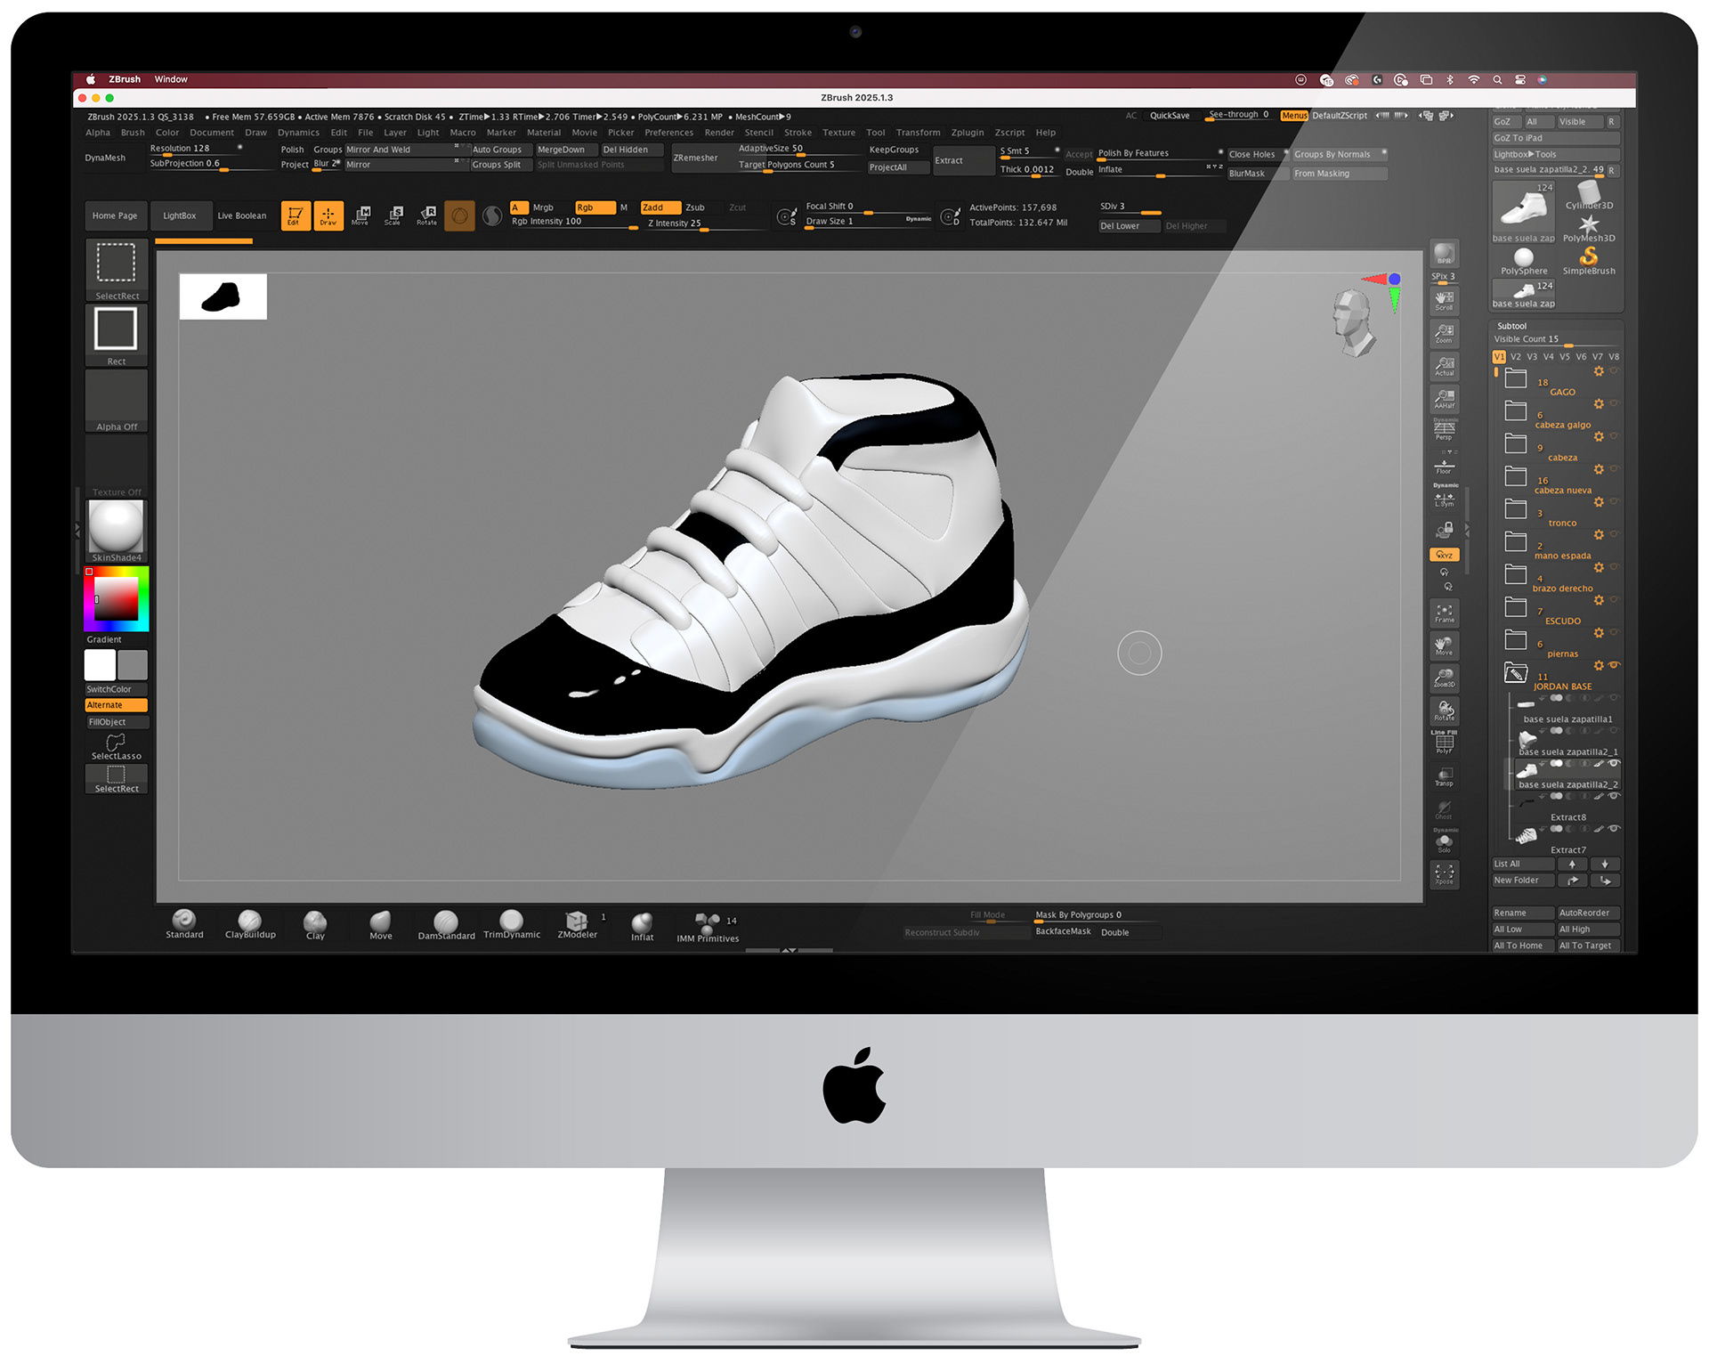This screenshot has width=1709, height=1364.
Task: Open macOS Spotlight search icon
Action: (x=1497, y=79)
